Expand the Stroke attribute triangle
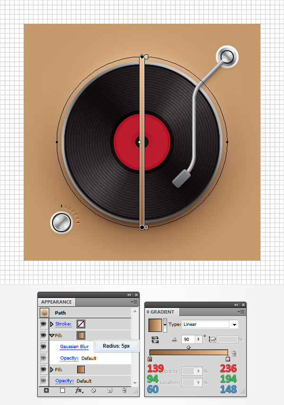 [x=52, y=324]
